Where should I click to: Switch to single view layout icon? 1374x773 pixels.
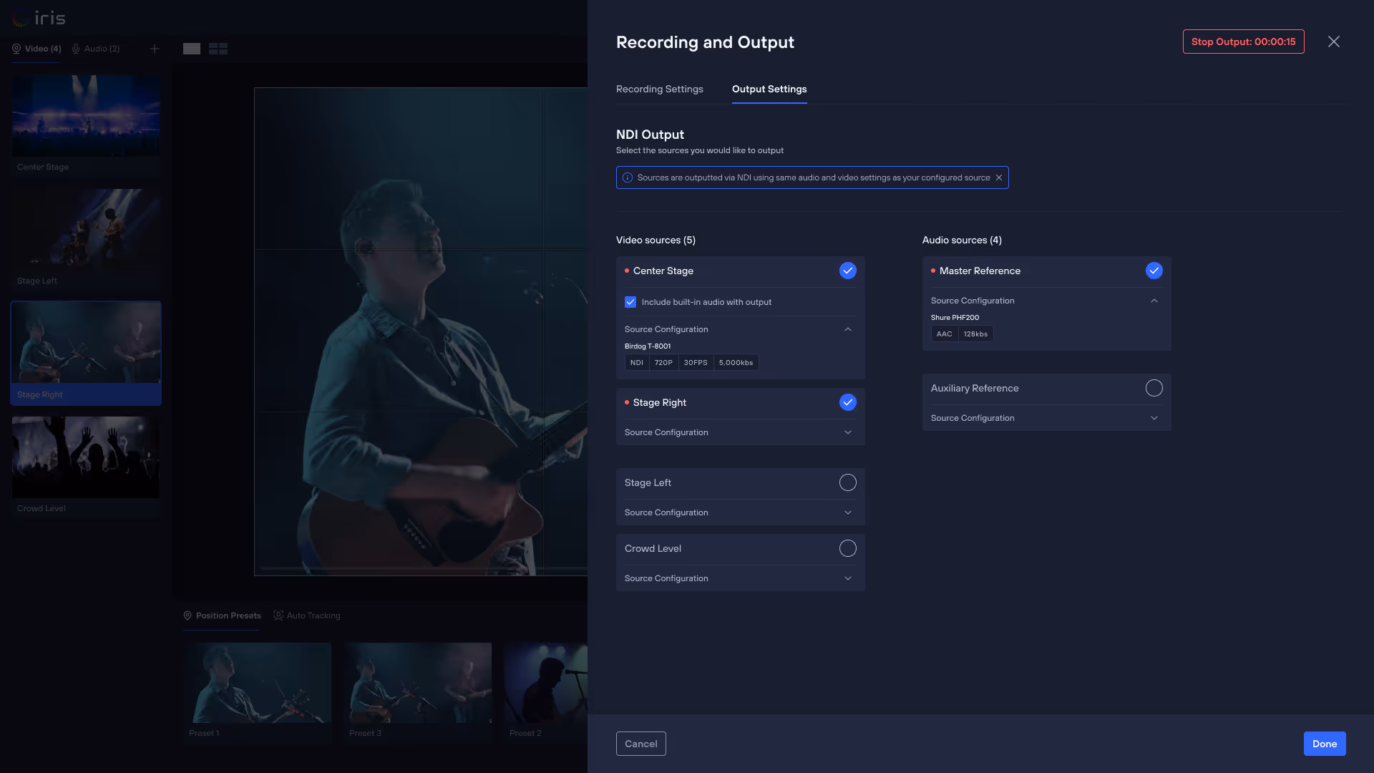click(x=192, y=49)
